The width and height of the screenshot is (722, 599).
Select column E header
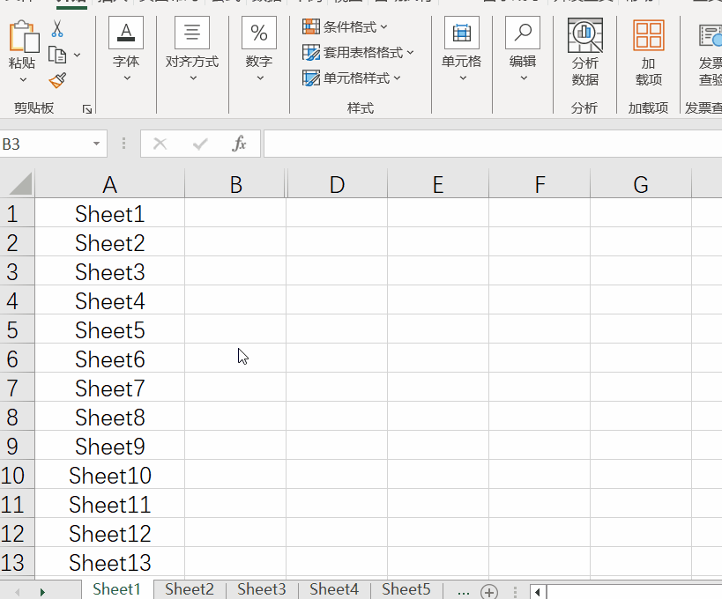438,184
